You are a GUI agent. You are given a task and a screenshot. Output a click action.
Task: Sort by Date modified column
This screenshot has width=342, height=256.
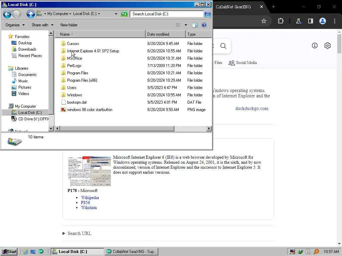[165, 34]
